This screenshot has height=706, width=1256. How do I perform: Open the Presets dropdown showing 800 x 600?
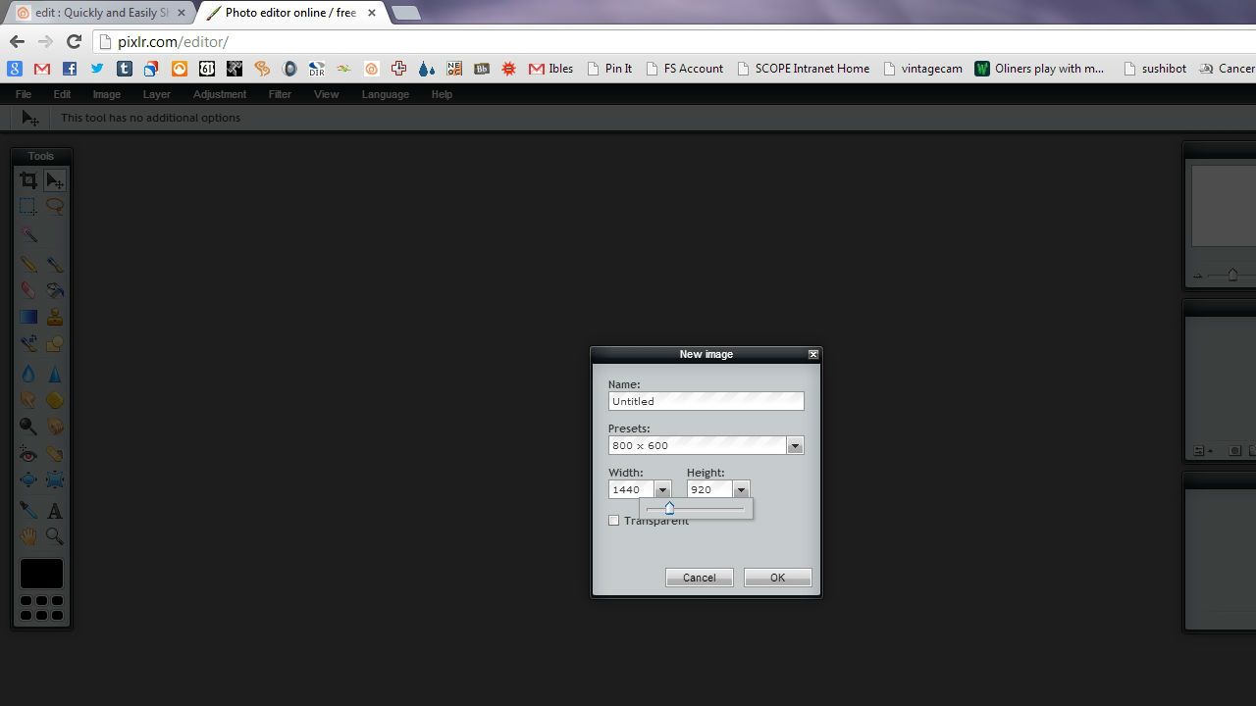coord(795,445)
